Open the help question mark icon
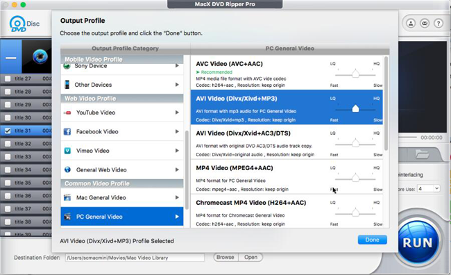Image resolution: width=451 pixels, height=275 pixels. pos(439,24)
